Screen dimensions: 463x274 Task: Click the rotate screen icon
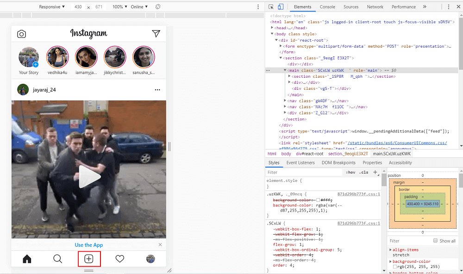[158, 7]
